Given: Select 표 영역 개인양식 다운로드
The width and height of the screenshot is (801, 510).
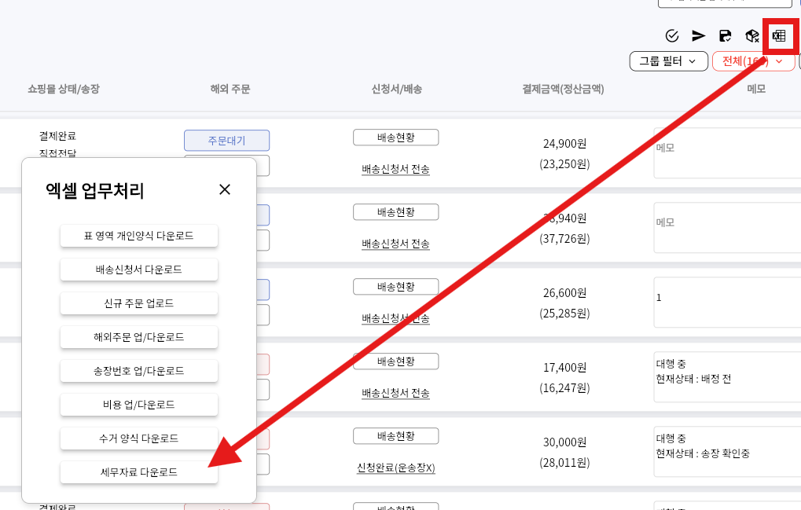Looking at the screenshot, I should pos(138,236).
